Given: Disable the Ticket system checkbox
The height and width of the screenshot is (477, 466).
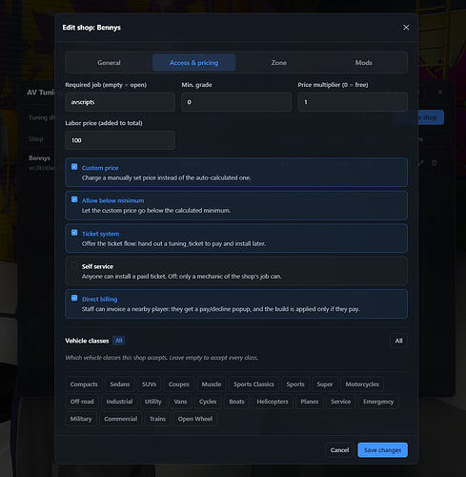Looking at the screenshot, I should coord(74,233).
